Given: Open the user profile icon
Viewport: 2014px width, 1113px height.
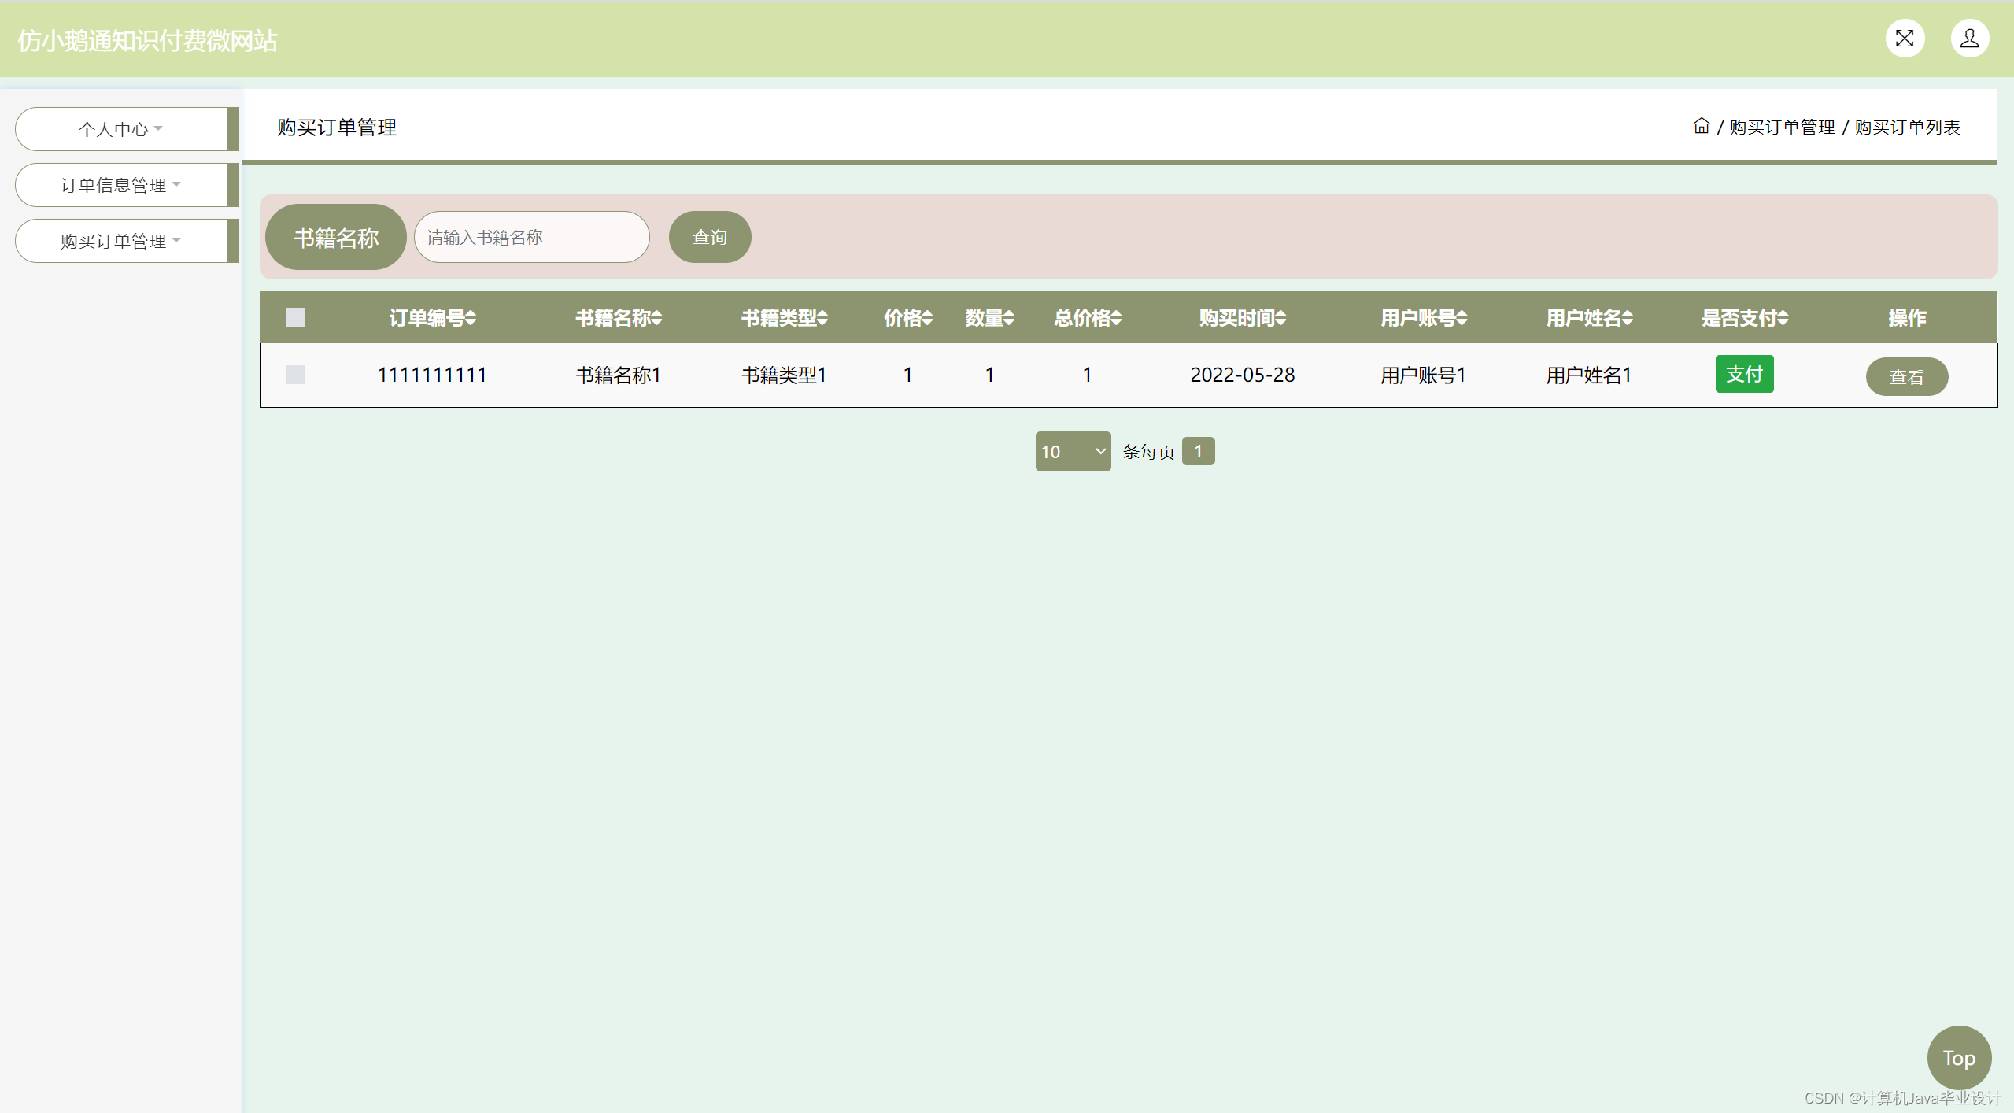Looking at the screenshot, I should [1969, 39].
